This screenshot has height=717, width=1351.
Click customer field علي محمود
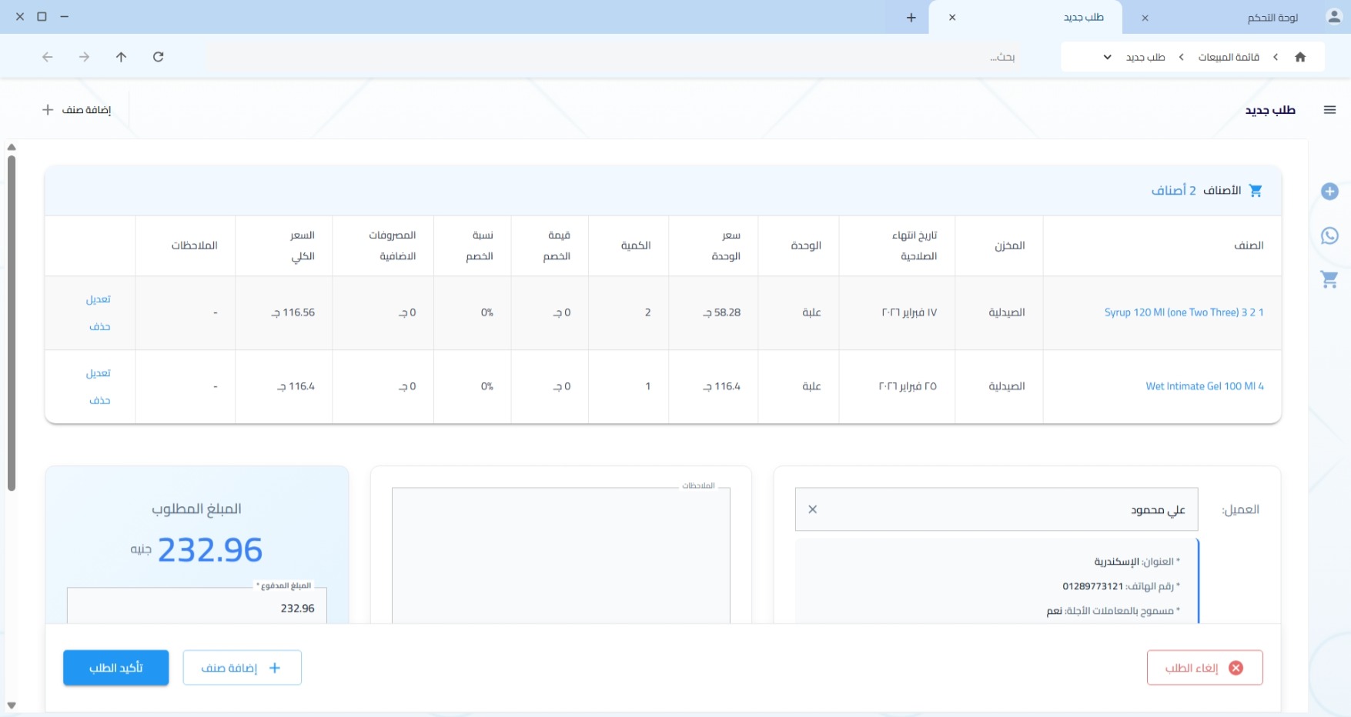click(996, 509)
